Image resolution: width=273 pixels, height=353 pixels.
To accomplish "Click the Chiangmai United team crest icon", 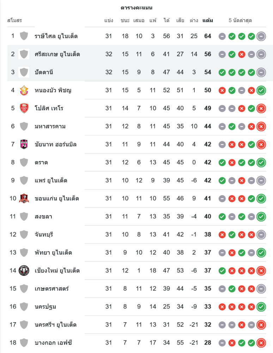I will [24, 271].
